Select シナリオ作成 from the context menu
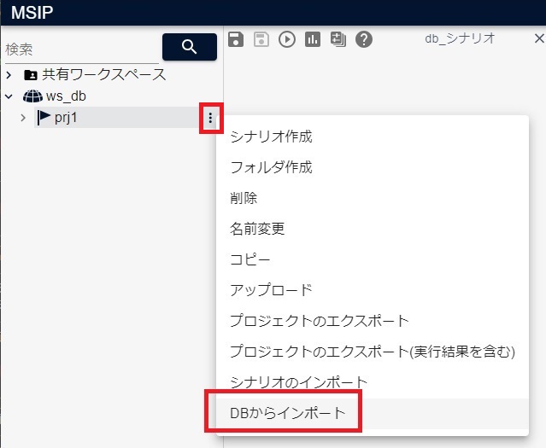The height and width of the screenshot is (448, 546). pos(271,137)
